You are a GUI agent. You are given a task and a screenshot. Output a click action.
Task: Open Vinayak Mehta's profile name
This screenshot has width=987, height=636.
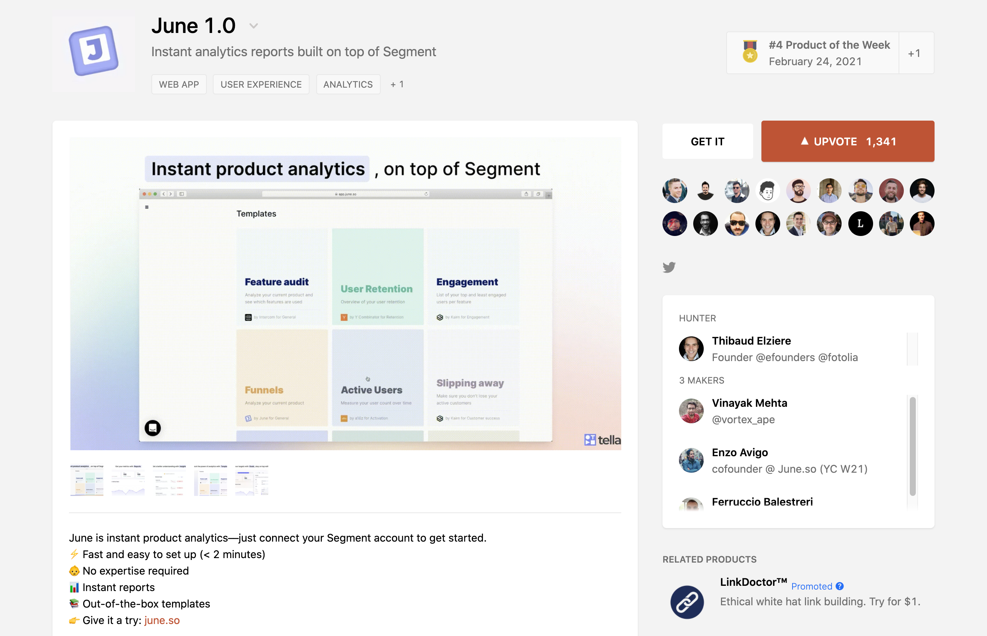click(749, 403)
